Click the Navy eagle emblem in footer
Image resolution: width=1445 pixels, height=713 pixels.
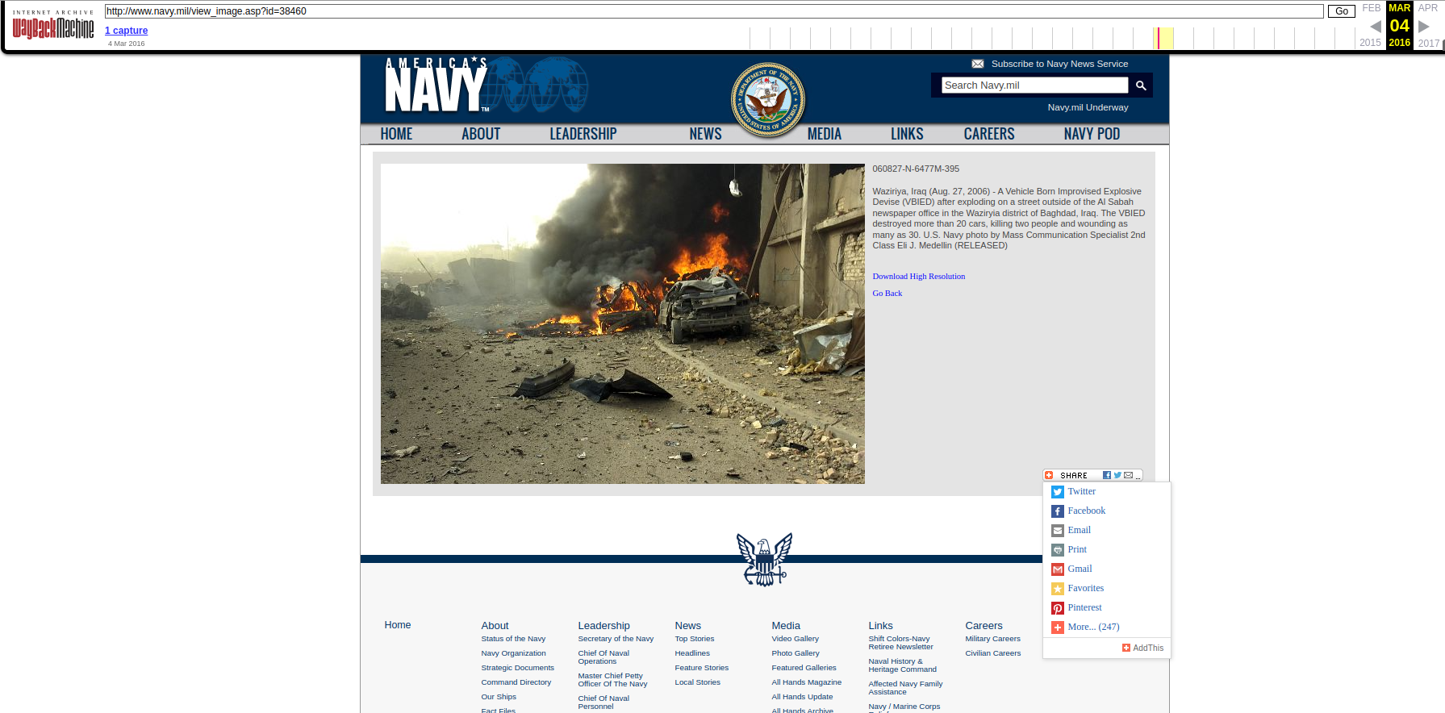[764, 559]
